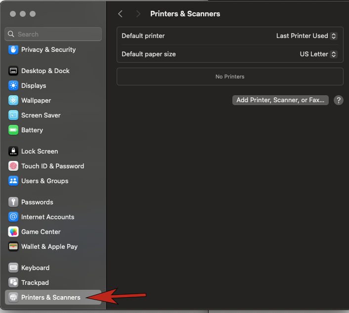Screen dimensions: 349x313
Task: Open the Lock Screen label
Action: point(40,151)
